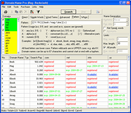Click the .us column header

click(118, 58)
